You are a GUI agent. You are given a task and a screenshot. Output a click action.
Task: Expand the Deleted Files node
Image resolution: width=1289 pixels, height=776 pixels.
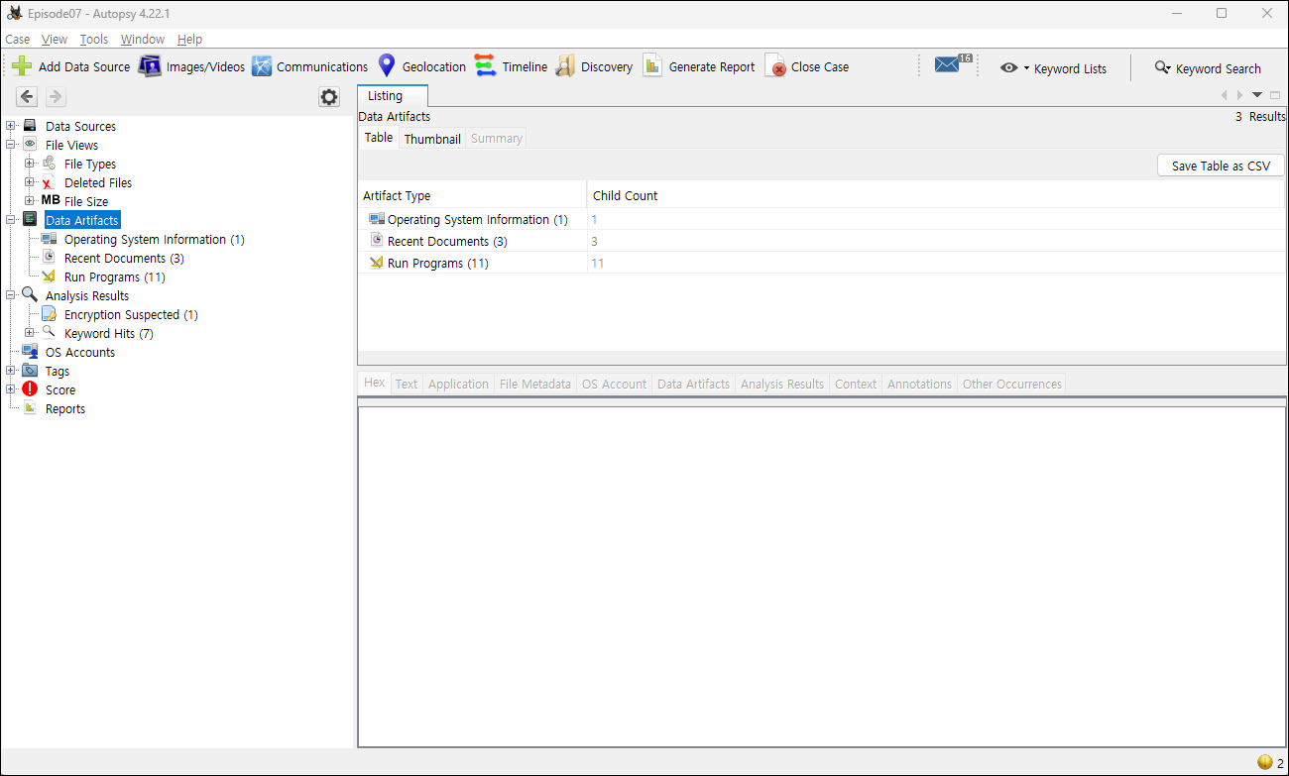(x=30, y=182)
